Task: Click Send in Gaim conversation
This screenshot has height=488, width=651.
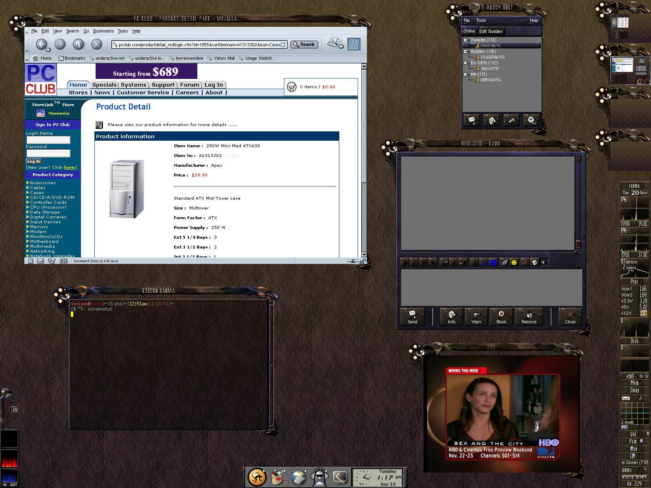Action: [x=412, y=316]
